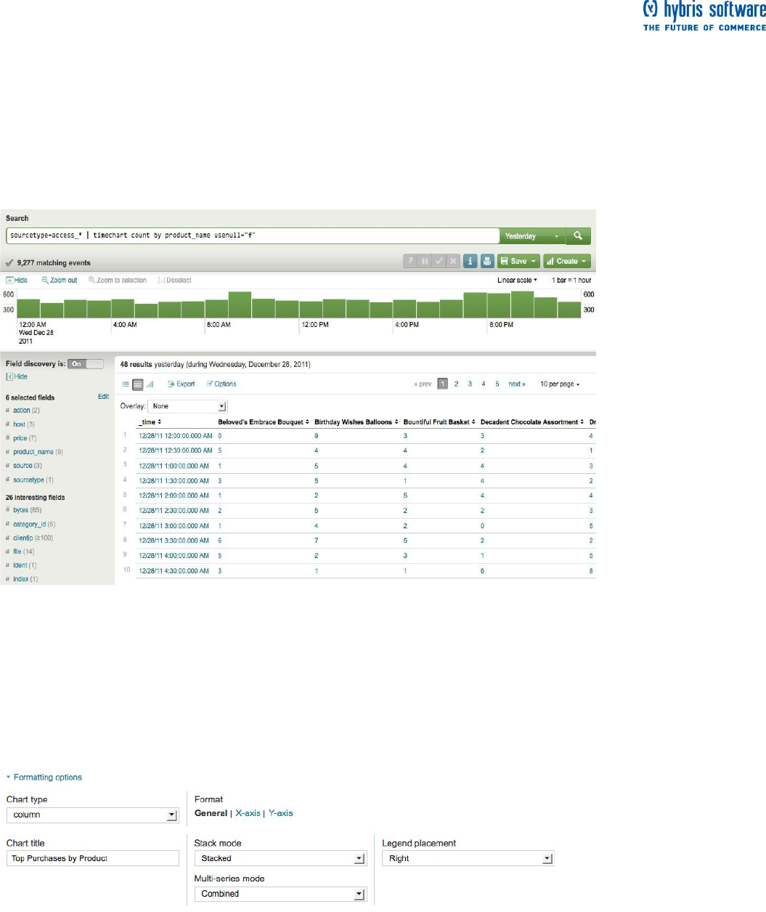The image size is (766, 912).
Task: Click next page link
Action: tap(517, 384)
